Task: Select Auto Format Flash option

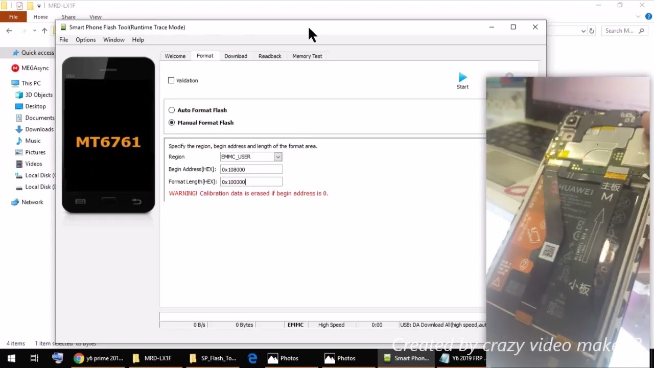Action: point(172,110)
